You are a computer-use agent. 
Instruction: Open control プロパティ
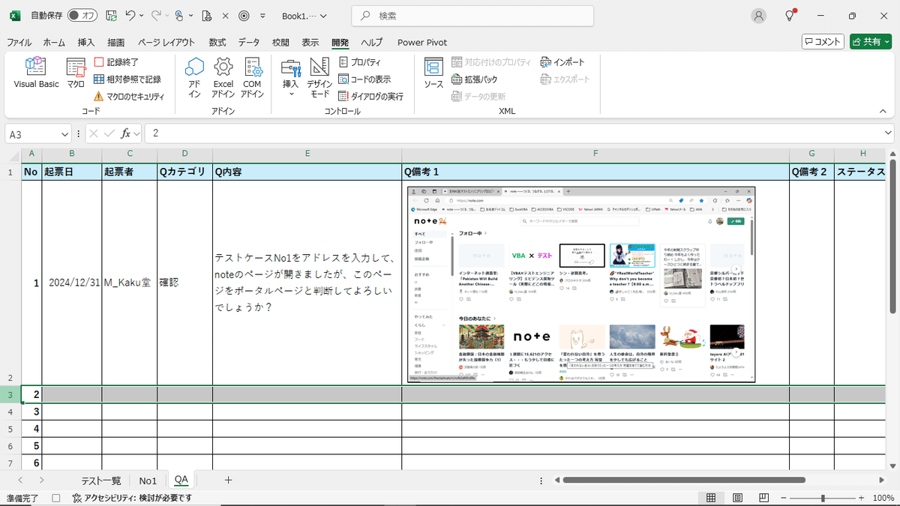(360, 62)
